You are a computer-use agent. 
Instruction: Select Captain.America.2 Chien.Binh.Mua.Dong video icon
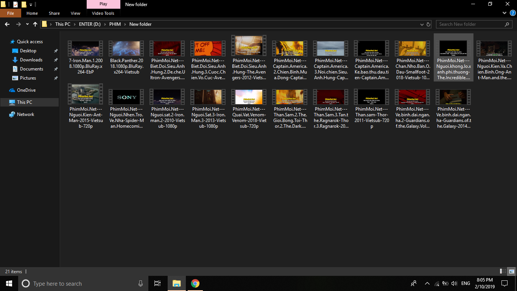[x=290, y=48]
